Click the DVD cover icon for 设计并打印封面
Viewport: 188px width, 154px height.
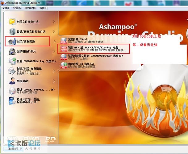[12, 101]
